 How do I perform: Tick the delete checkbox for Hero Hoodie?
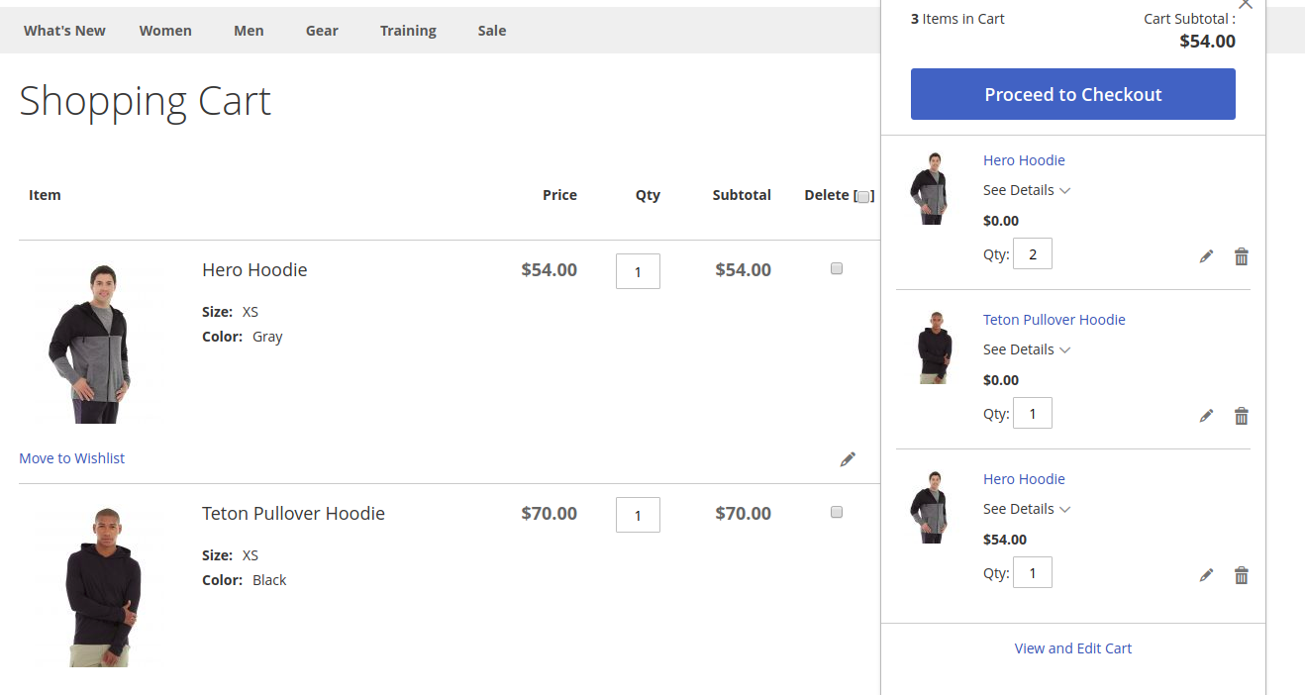point(837,267)
